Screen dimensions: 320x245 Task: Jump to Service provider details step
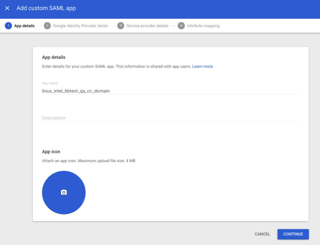pyautogui.click(x=147, y=26)
